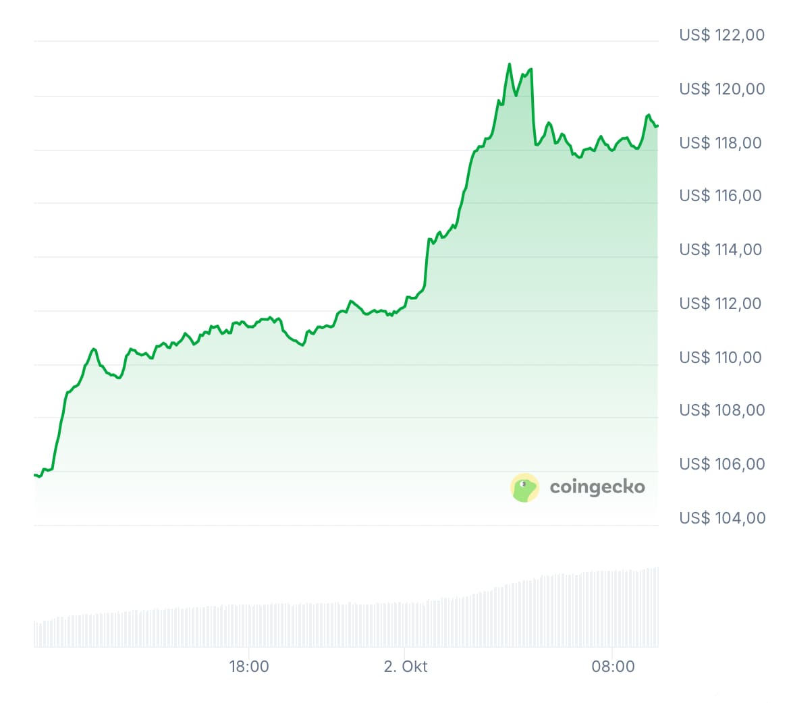The image size is (791, 703).
Task: Click the rightmost volume bar
Action: (657, 607)
